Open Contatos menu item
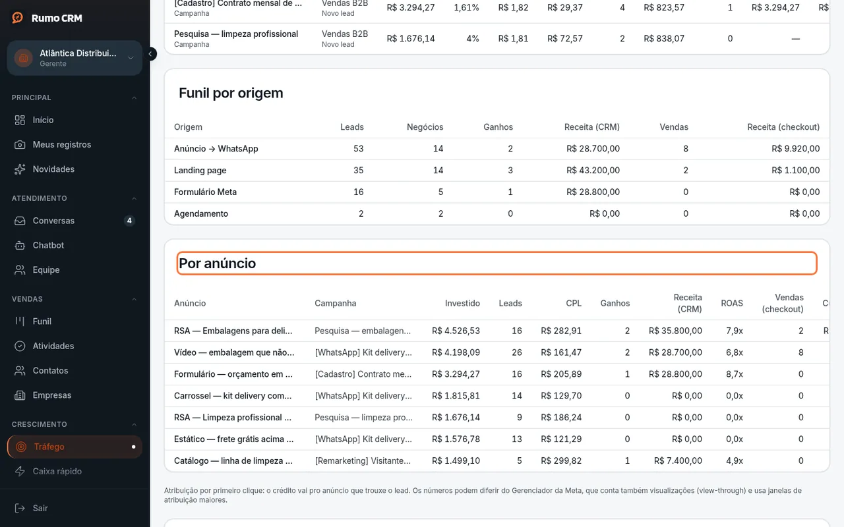This screenshot has width=844, height=527. (x=75, y=371)
